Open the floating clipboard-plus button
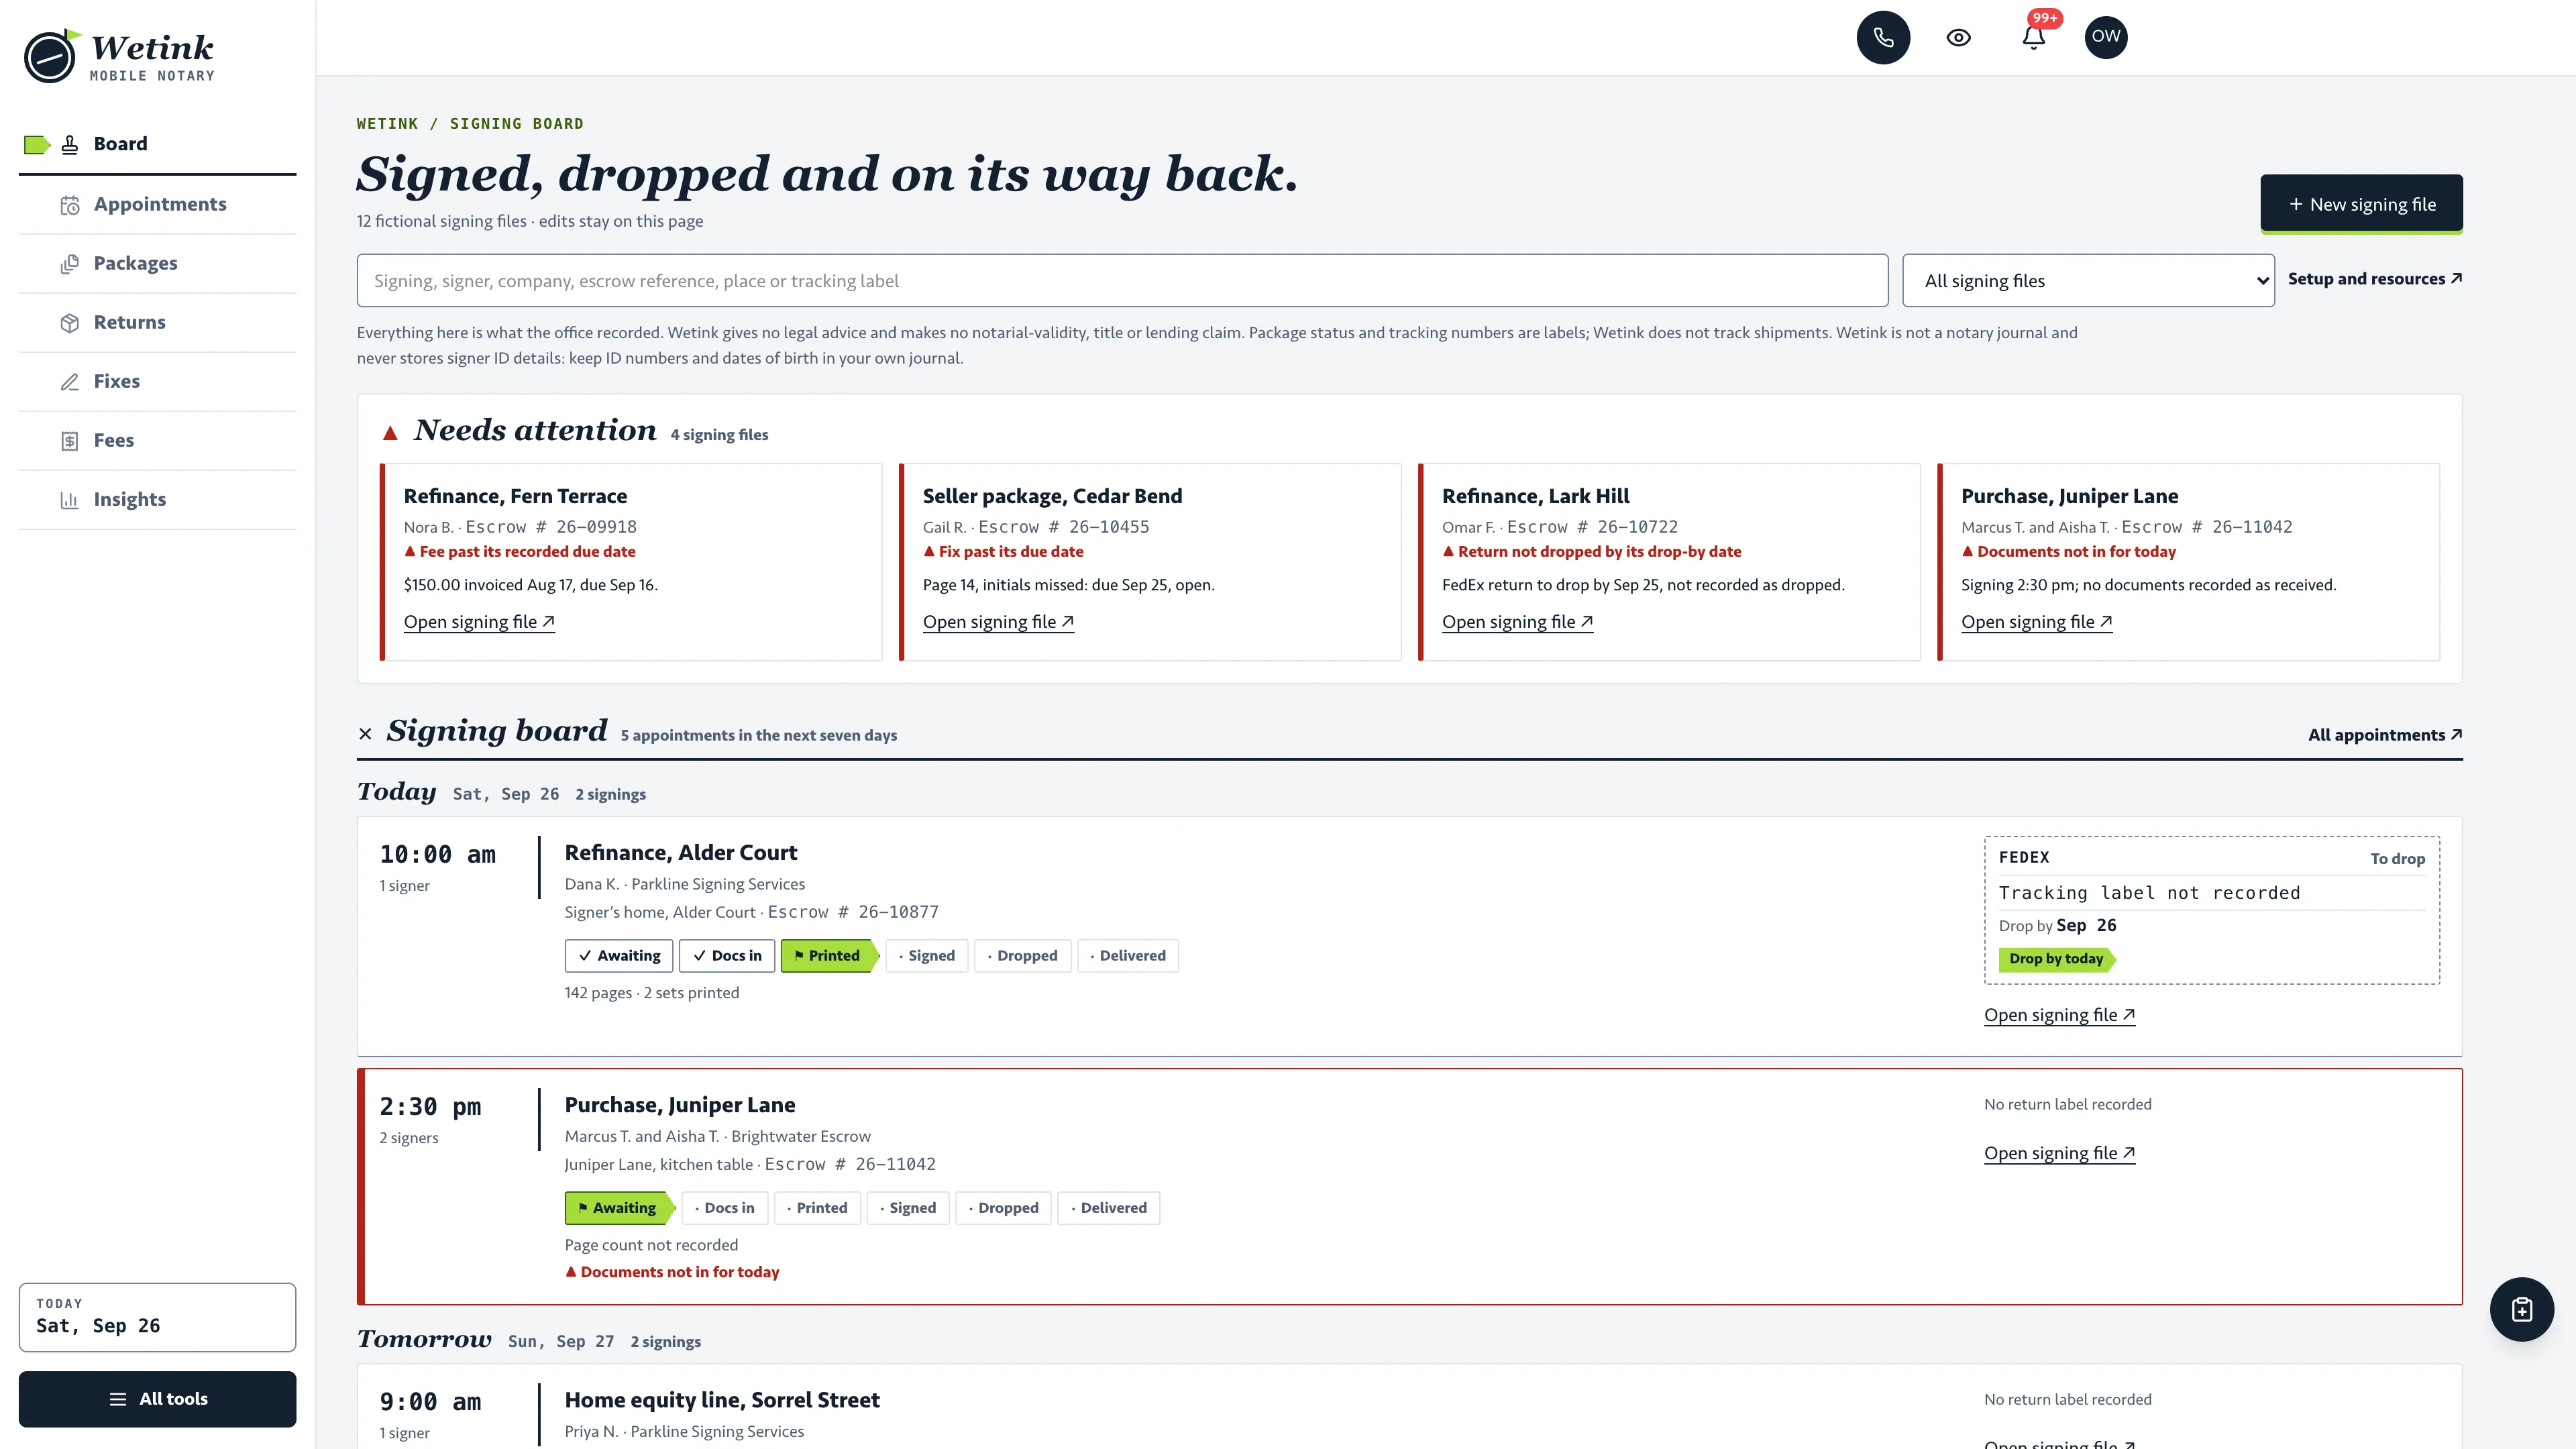Image resolution: width=2576 pixels, height=1449 pixels. pyautogui.click(x=2521, y=1309)
